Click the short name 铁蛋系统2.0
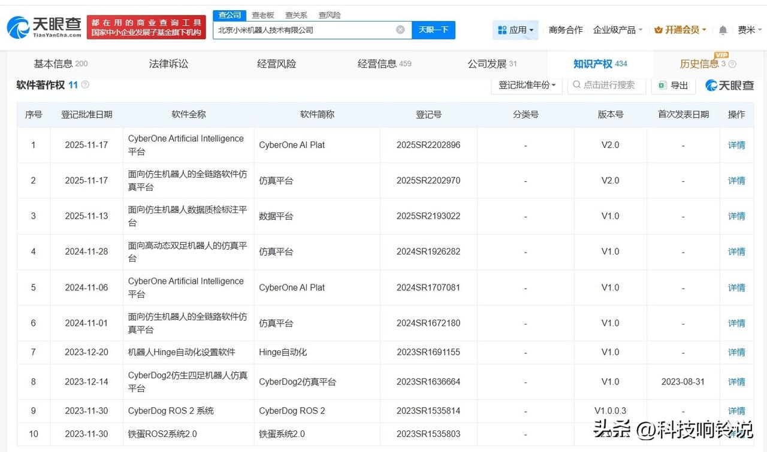Image resolution: width=767 pixels, height=452 pixels. pos(282,434)
